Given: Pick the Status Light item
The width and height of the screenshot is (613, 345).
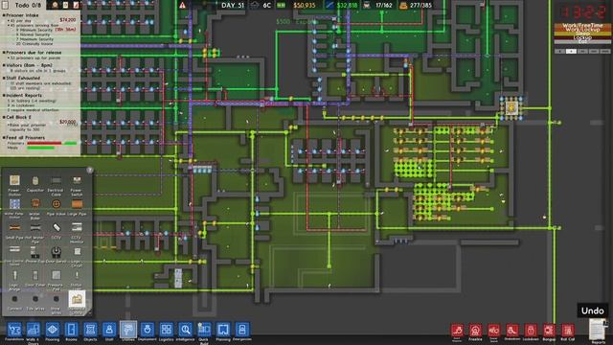Looking at the screenshot, I should coord(77,275).
